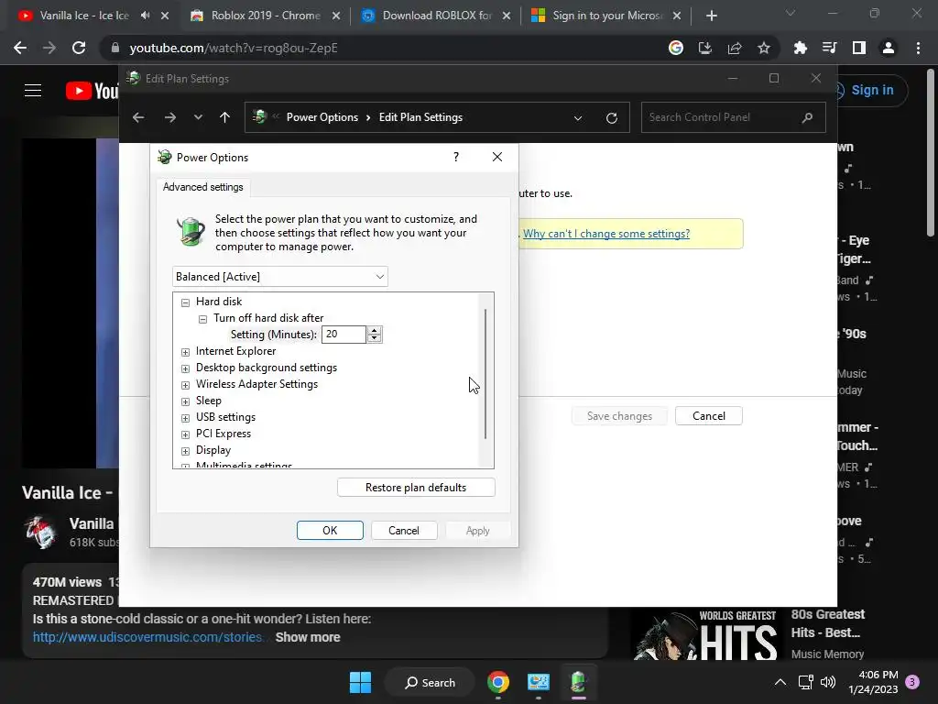Switch to Sign in to Microsoft tab
Image resolution: width=938 pixels, height=704 pixels.
tap(606, 16)
